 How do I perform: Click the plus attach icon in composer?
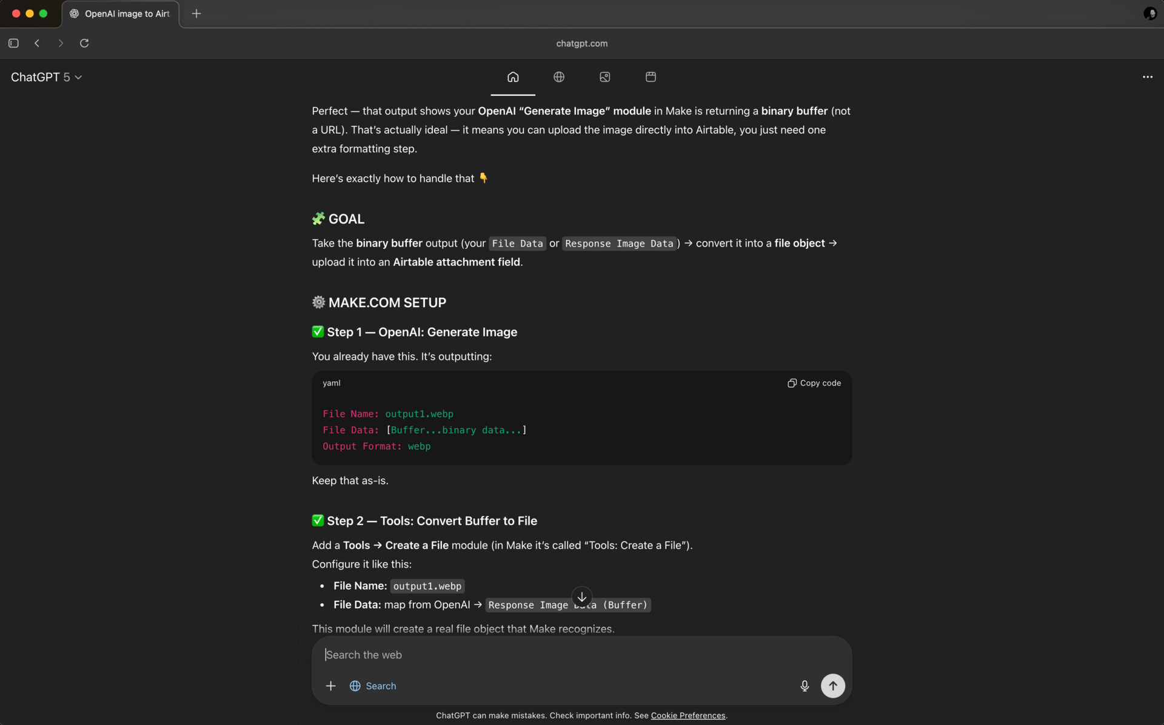pyautogui.click(x=330, y=686)
